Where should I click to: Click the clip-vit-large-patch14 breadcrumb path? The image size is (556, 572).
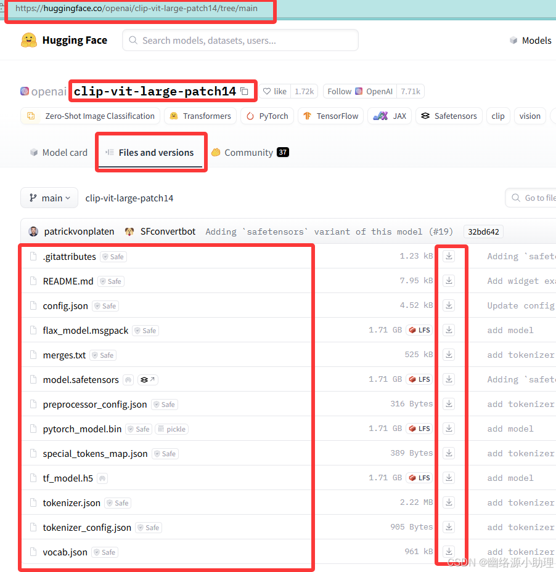(129, 198)
